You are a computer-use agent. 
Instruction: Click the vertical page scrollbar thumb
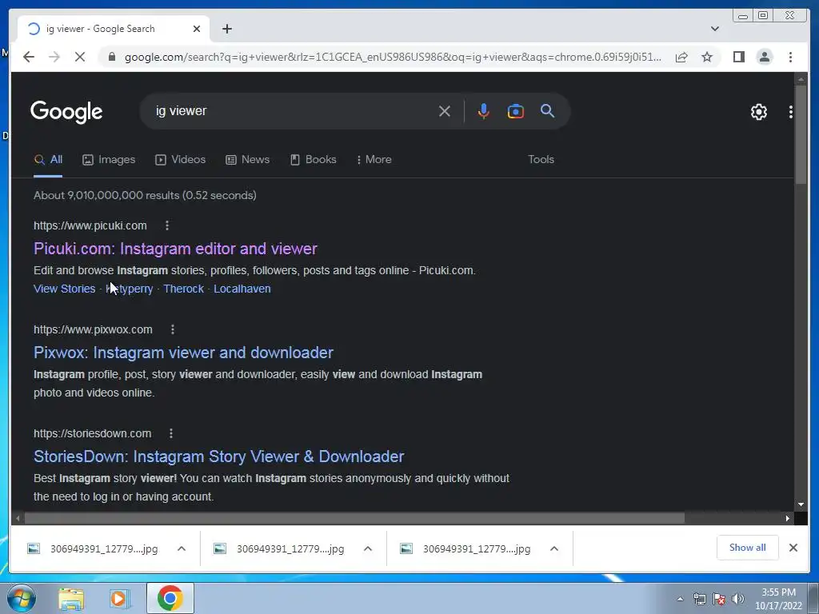pyautogui.click(x=801, y=134)
